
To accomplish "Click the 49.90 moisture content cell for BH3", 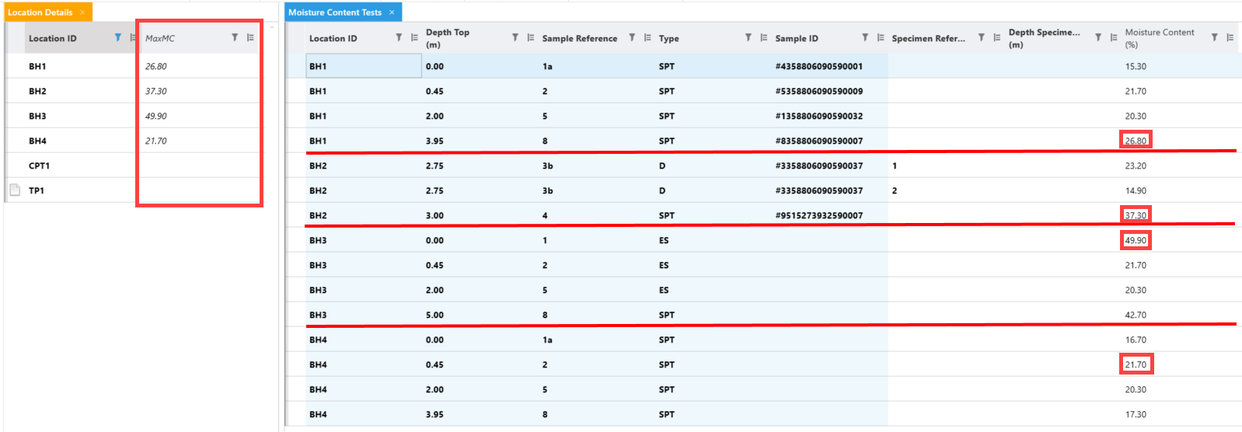I will click(1136, 240).
